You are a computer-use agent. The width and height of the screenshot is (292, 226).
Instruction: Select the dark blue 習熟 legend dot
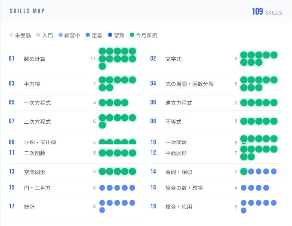click(110, 35)
